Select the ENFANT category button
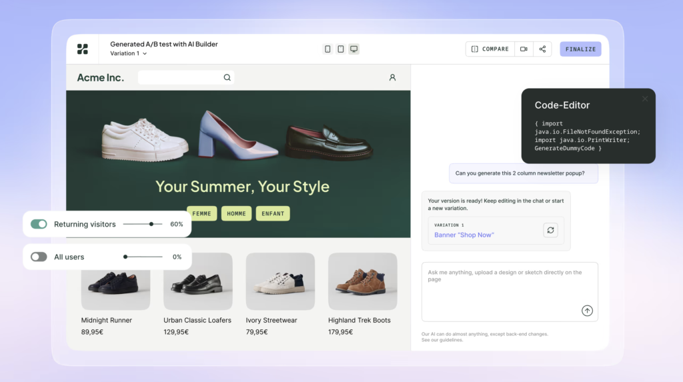The width and height of the screenshot is (683, 382). [x=273, y=213]
